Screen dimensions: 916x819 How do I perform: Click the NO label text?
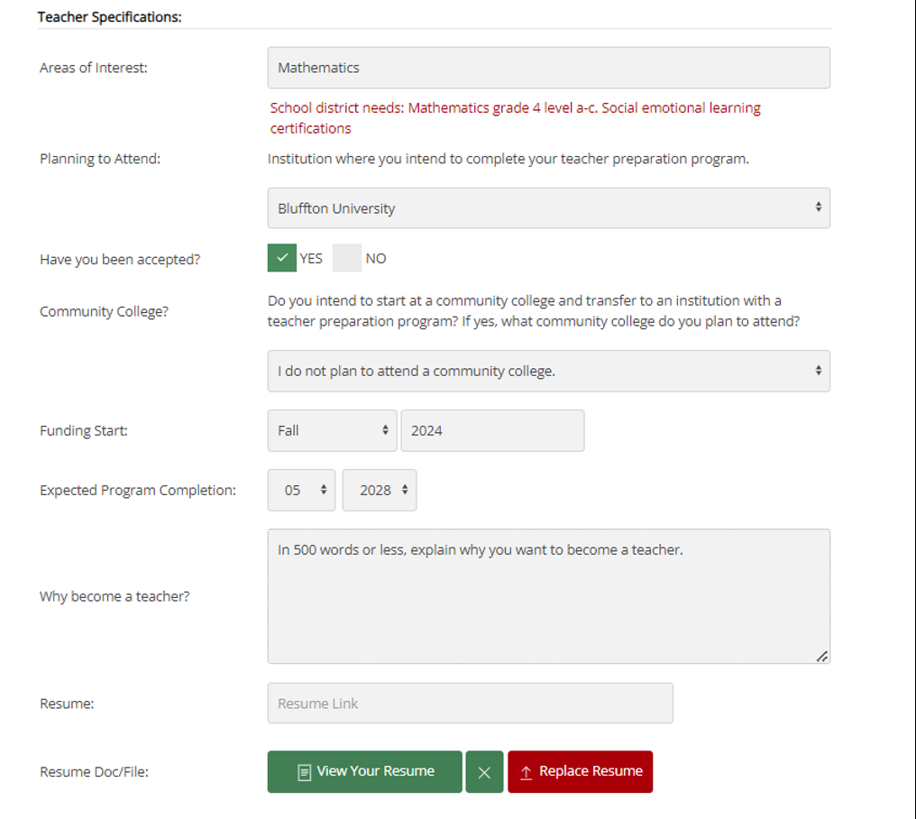376,259
